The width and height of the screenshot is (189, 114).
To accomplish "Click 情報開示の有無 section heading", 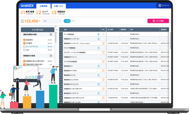I will pos(29,56).
